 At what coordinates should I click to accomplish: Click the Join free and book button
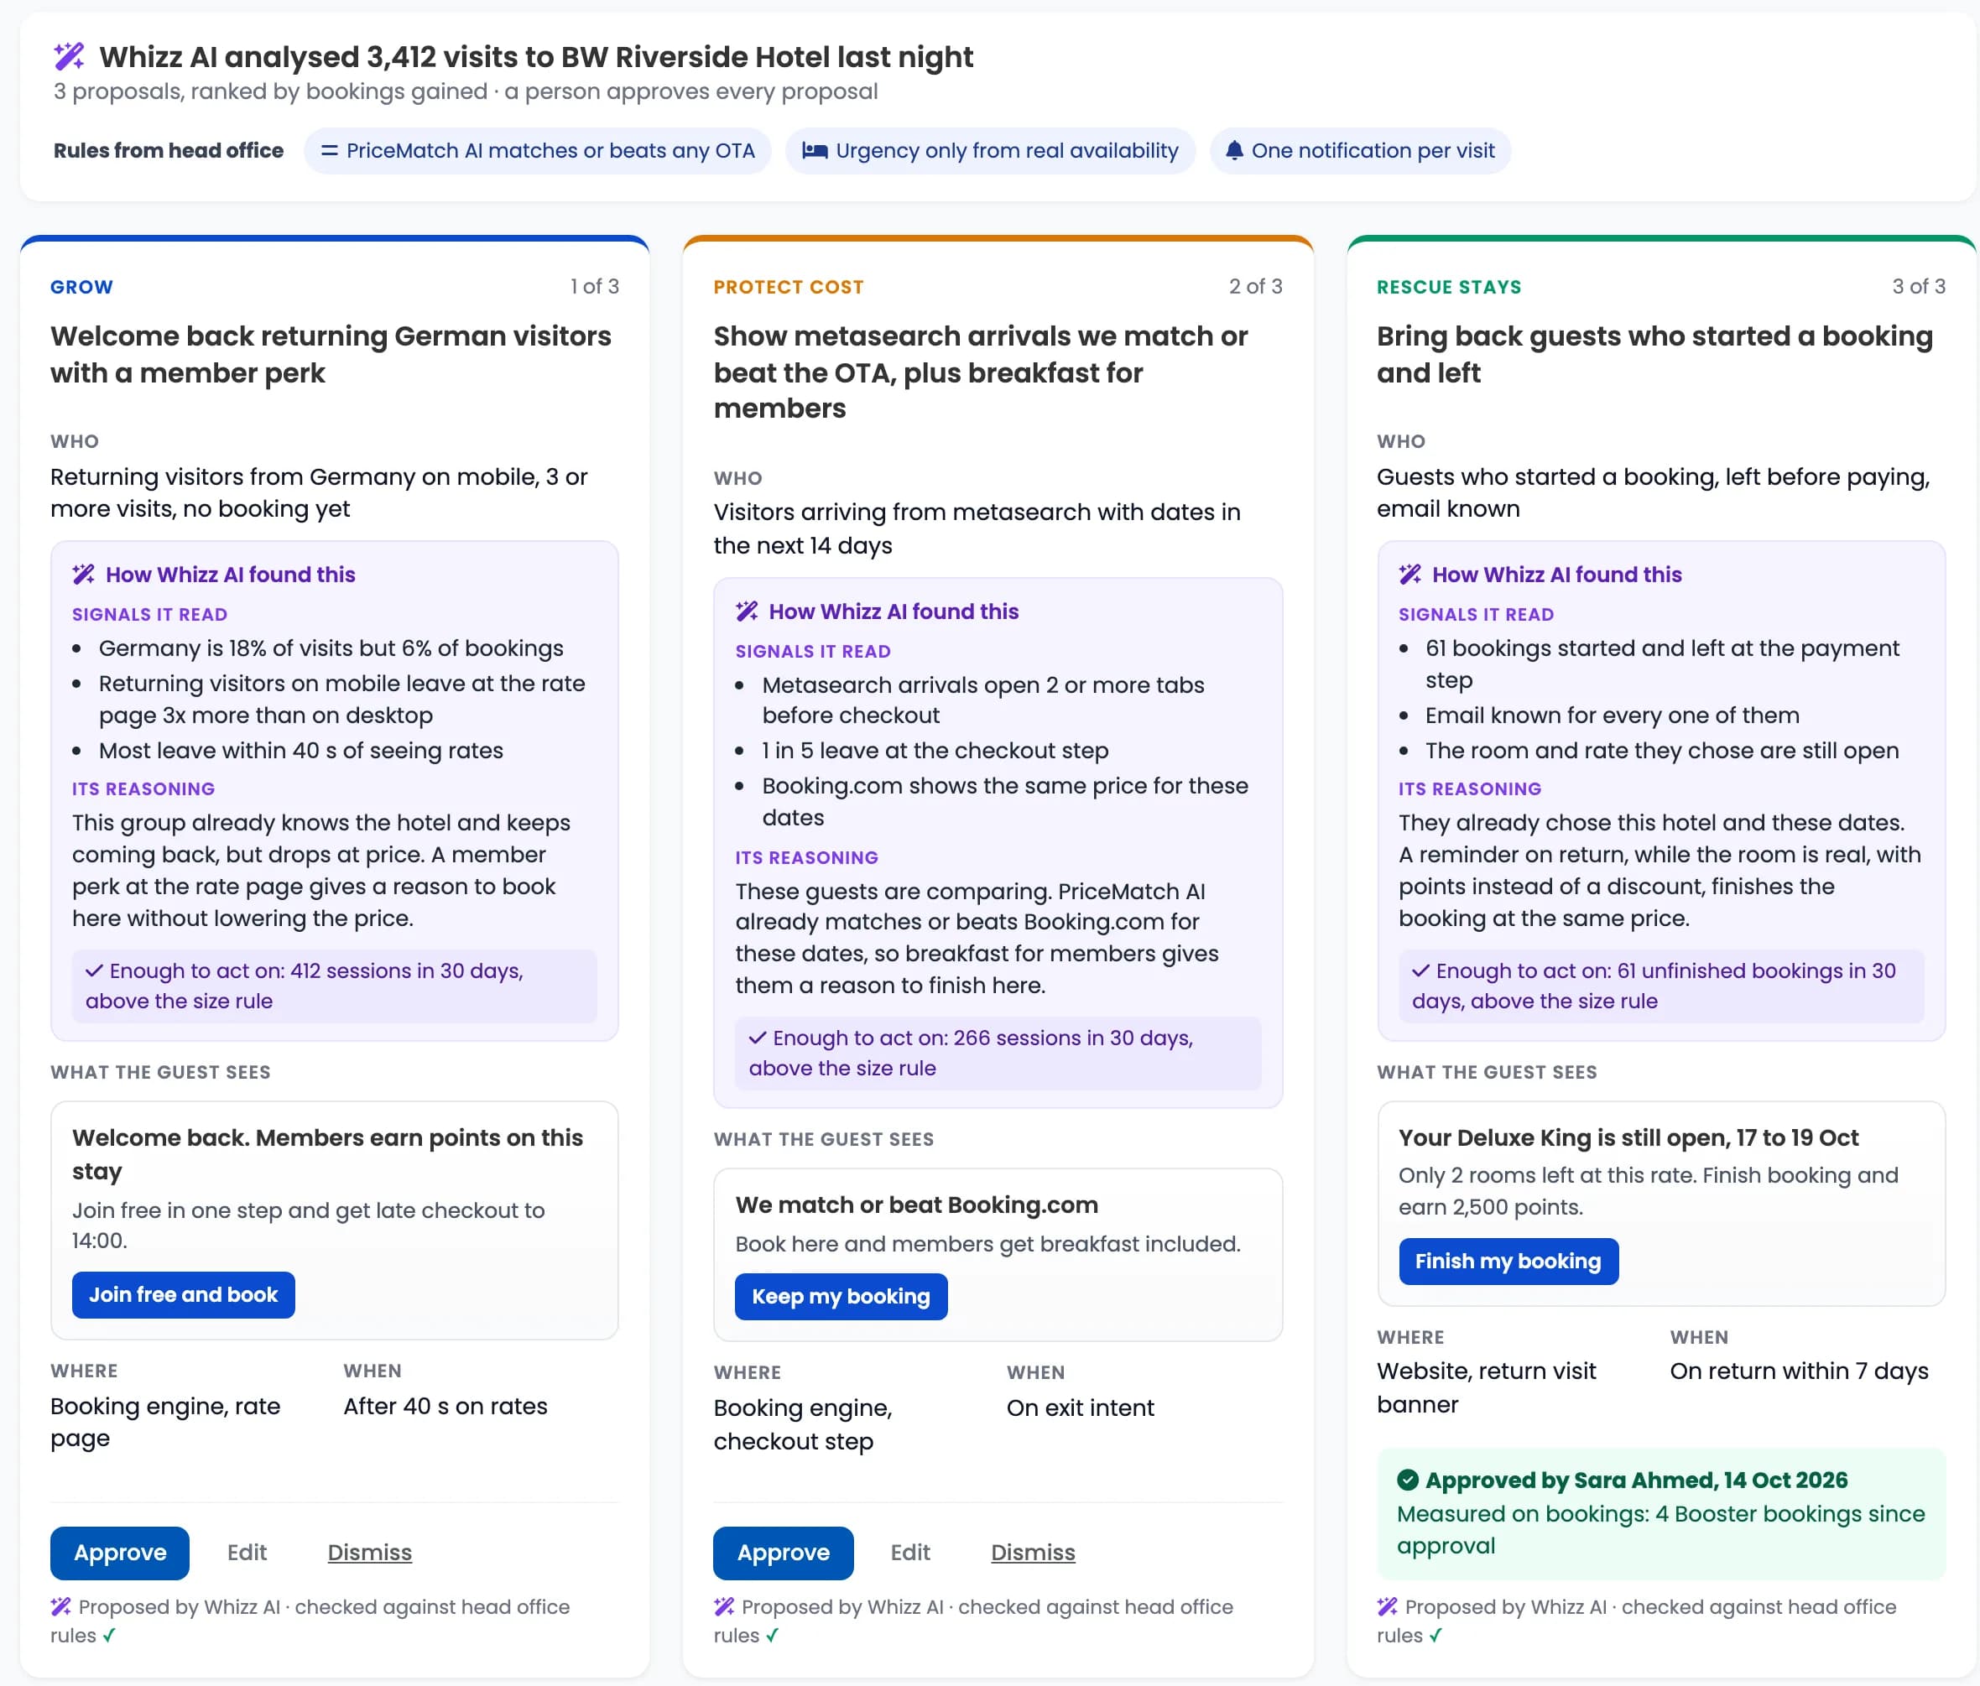point(184,1294)
